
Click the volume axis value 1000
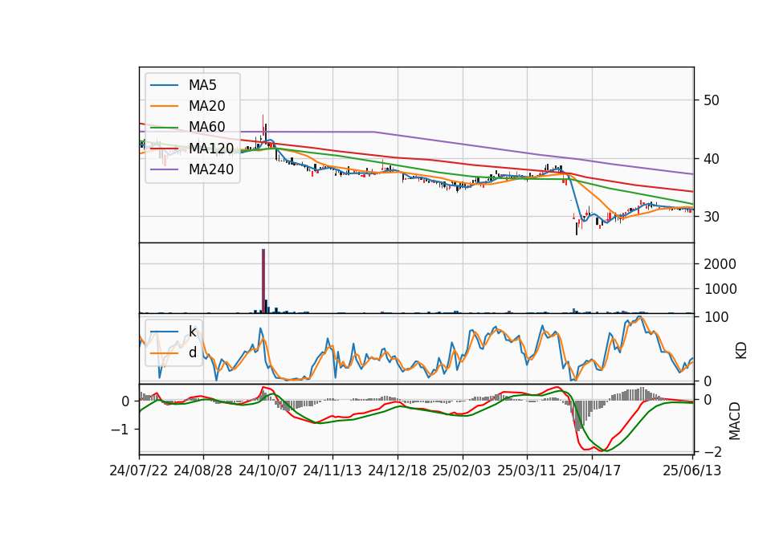720,288
